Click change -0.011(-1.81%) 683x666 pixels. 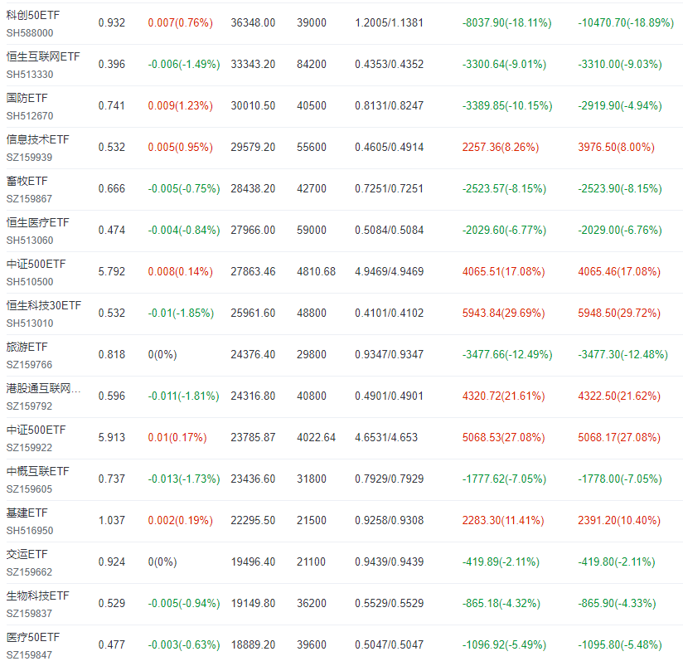(x=183, y=396)
